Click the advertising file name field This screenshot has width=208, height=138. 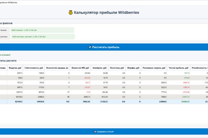click(43, 37)
